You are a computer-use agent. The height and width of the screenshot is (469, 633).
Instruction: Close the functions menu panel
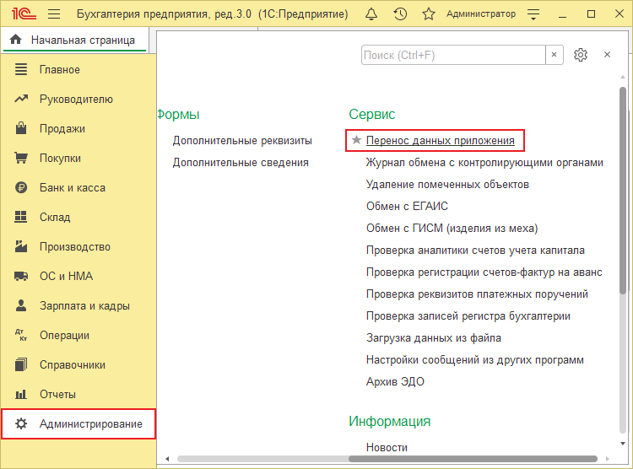(x=607, y=55)
